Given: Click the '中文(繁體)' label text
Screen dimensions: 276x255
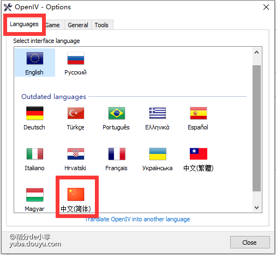Looking at the screenshot, I should (199, 168).
